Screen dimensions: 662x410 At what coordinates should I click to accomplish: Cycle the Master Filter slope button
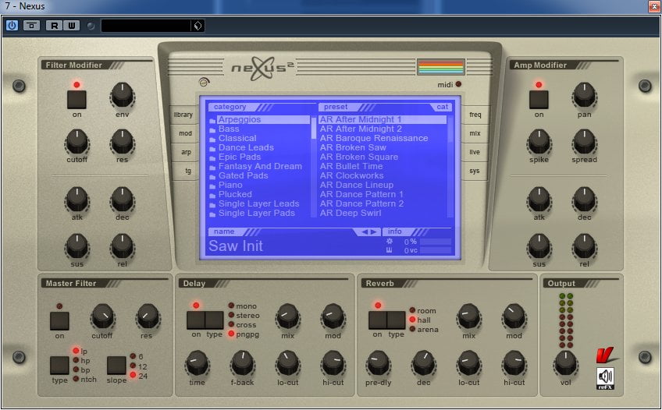pyautogui.click(x=116, y=366)
